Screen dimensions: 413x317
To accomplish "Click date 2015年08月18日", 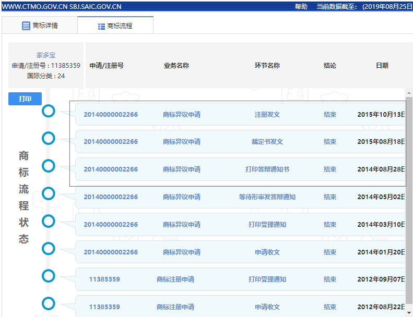I will coord(381,141).
